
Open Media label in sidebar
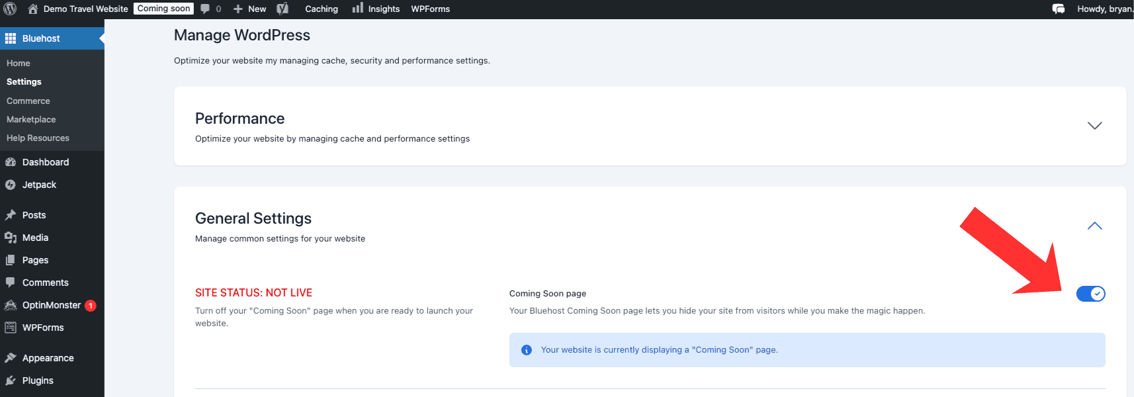(x=35, y=238)
